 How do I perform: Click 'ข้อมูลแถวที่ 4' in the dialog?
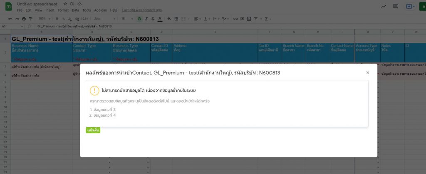(x=104, y=115)
